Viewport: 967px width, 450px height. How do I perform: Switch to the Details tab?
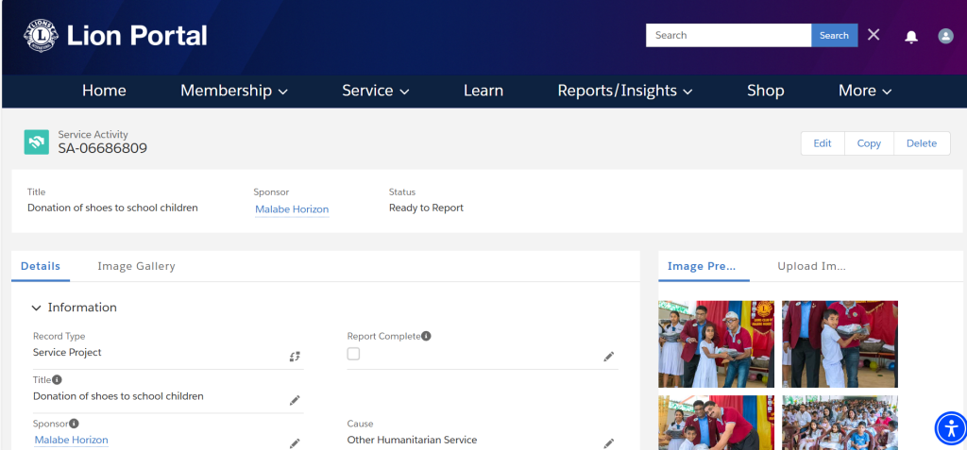pyautogui.click(x=41, y=266)
